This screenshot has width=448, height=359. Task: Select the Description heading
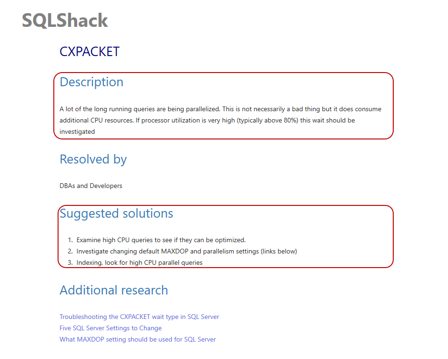[x=91, y=82]
